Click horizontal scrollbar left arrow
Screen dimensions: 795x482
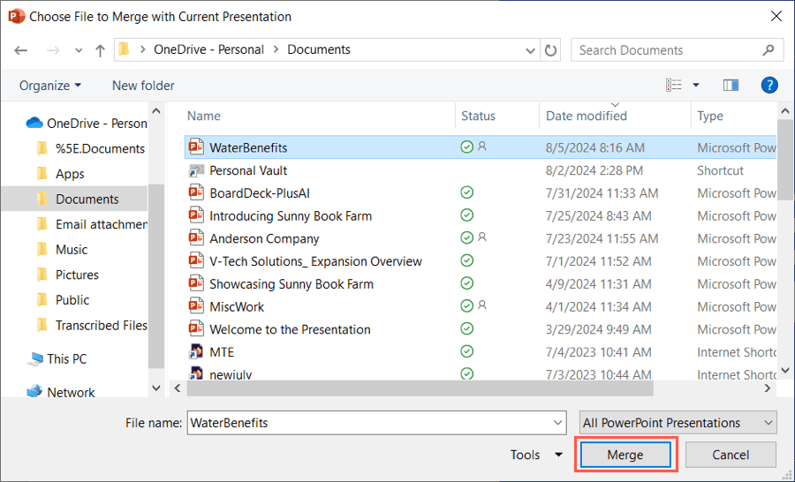coord(178,388)
